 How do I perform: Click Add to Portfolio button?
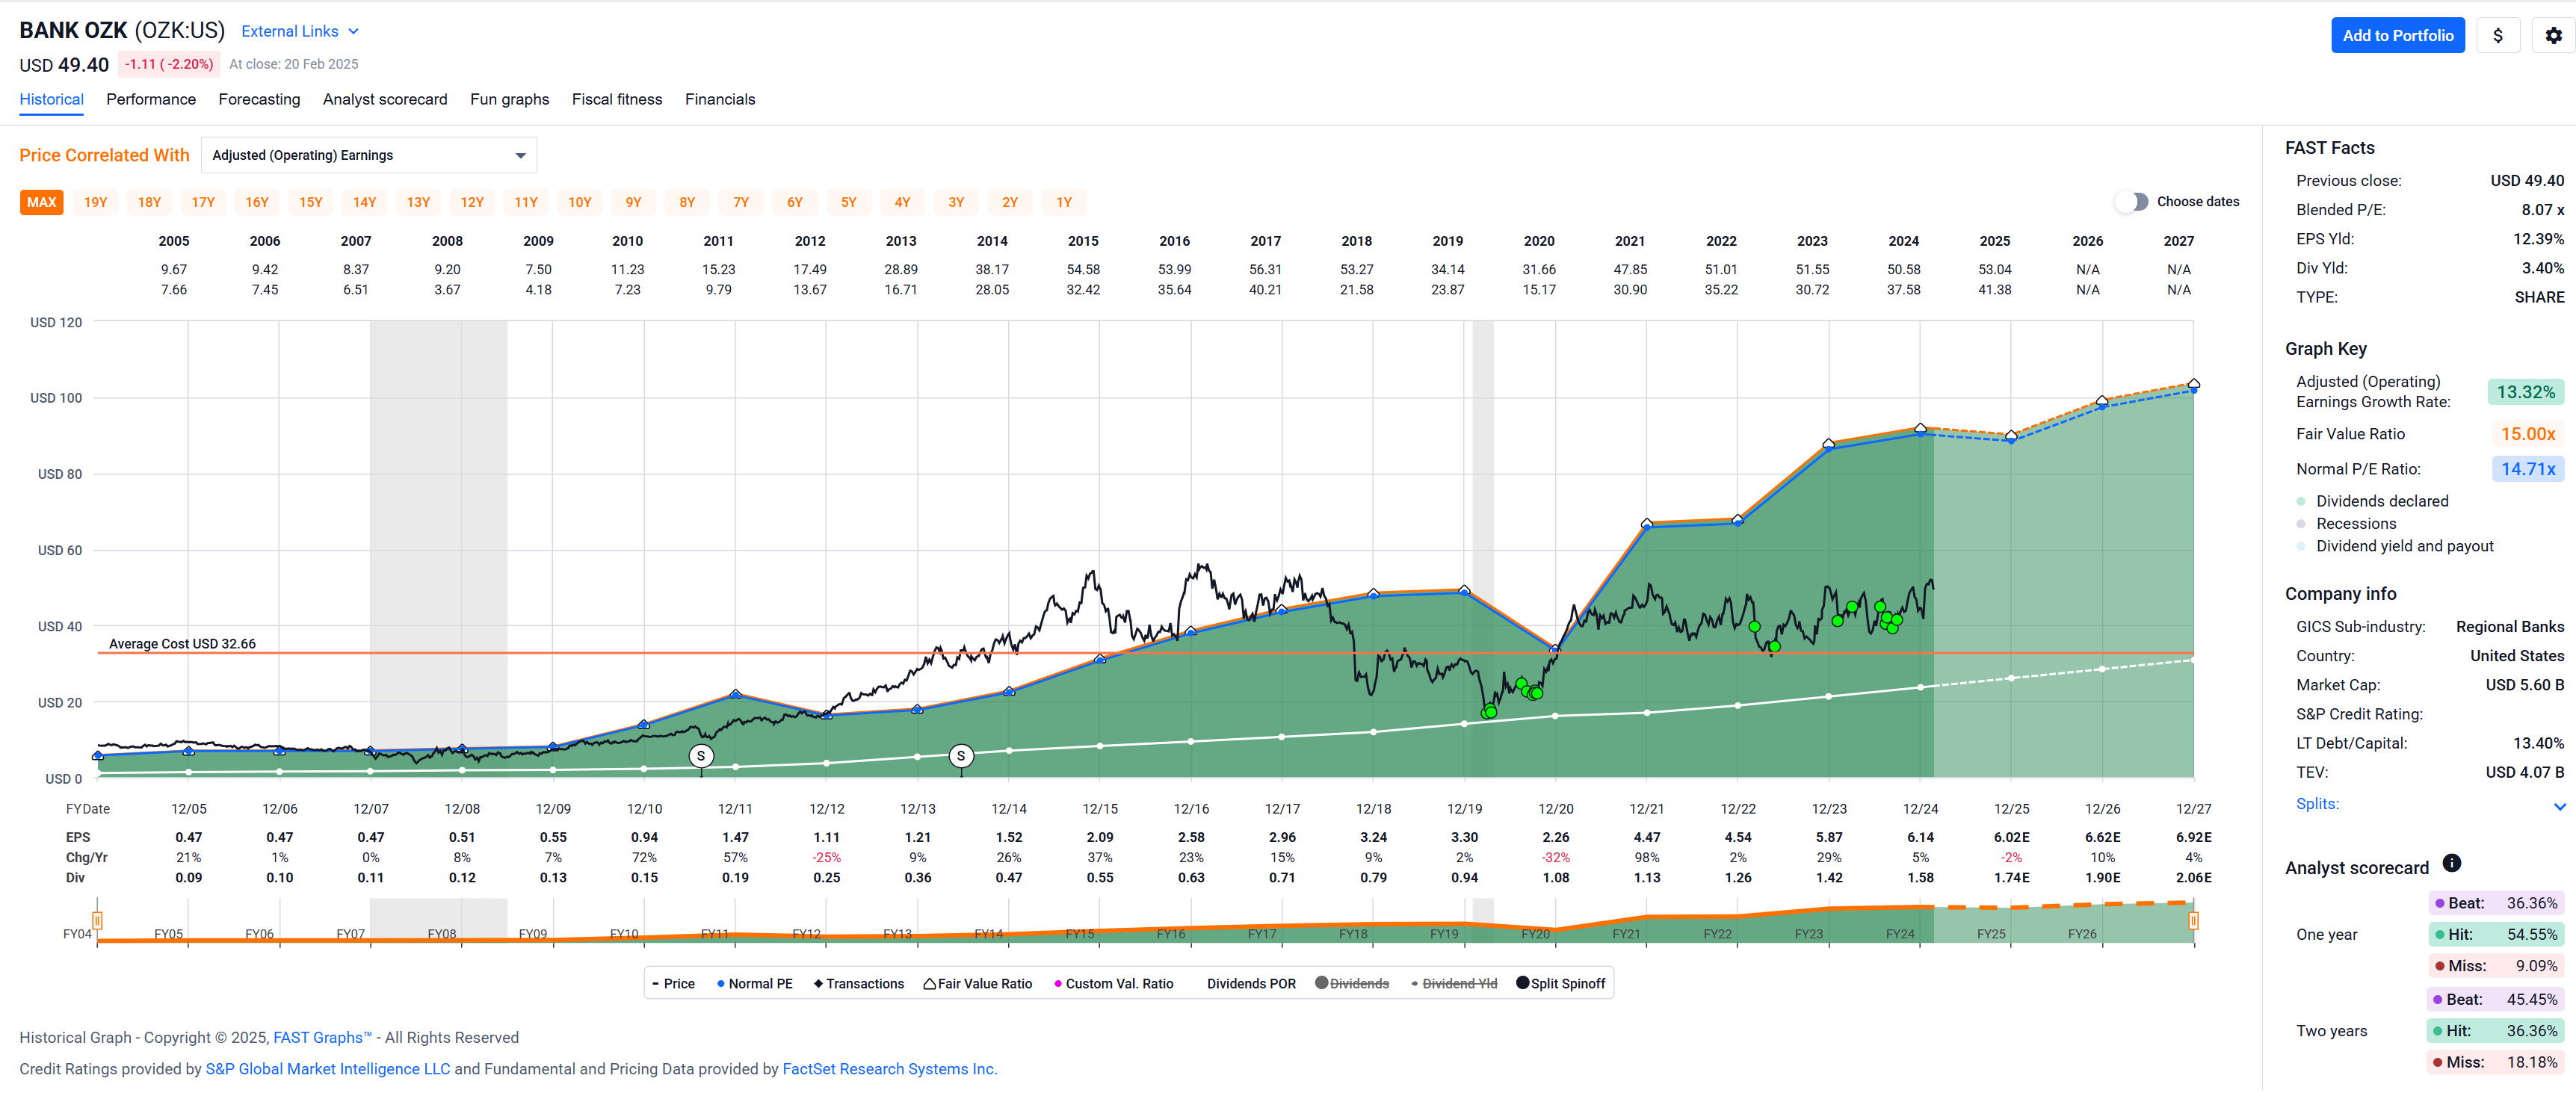(x=2397, y=36)
